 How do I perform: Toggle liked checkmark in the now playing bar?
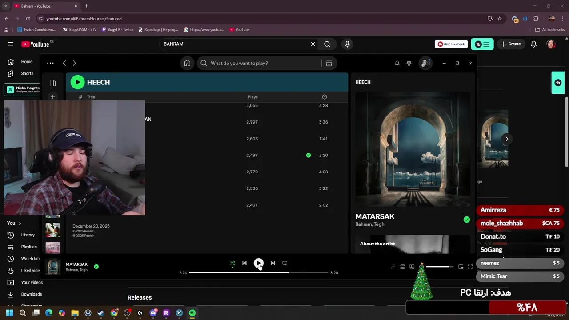point(96,267)
